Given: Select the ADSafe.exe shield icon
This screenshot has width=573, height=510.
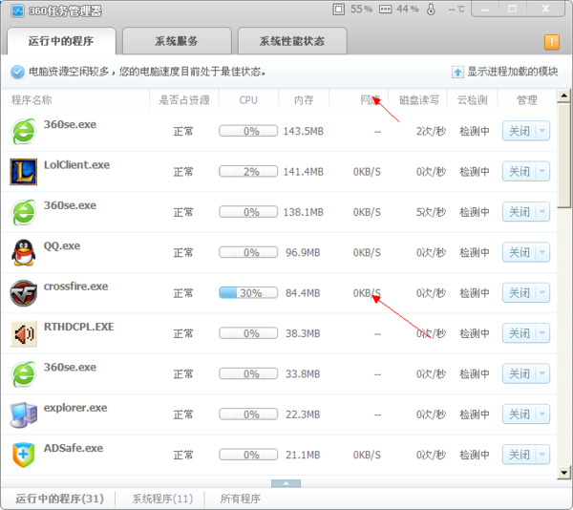Looking at the screenshot, I should point(24,455).
